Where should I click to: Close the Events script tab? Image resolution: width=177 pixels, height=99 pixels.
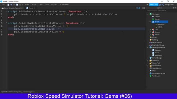coord(35,8)
